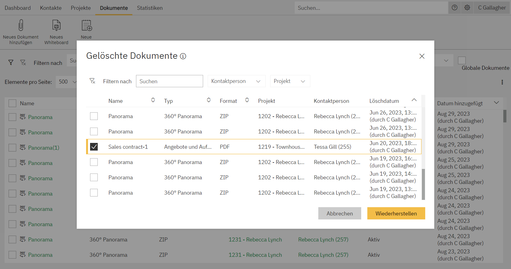Click the paperclip Neues Dokument hinzufügen icon
Viewport: 511px width, 269px height.
[x=21, y=25]
